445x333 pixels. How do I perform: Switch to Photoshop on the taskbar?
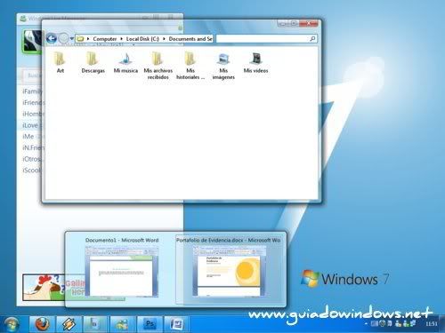click(150, 324)
